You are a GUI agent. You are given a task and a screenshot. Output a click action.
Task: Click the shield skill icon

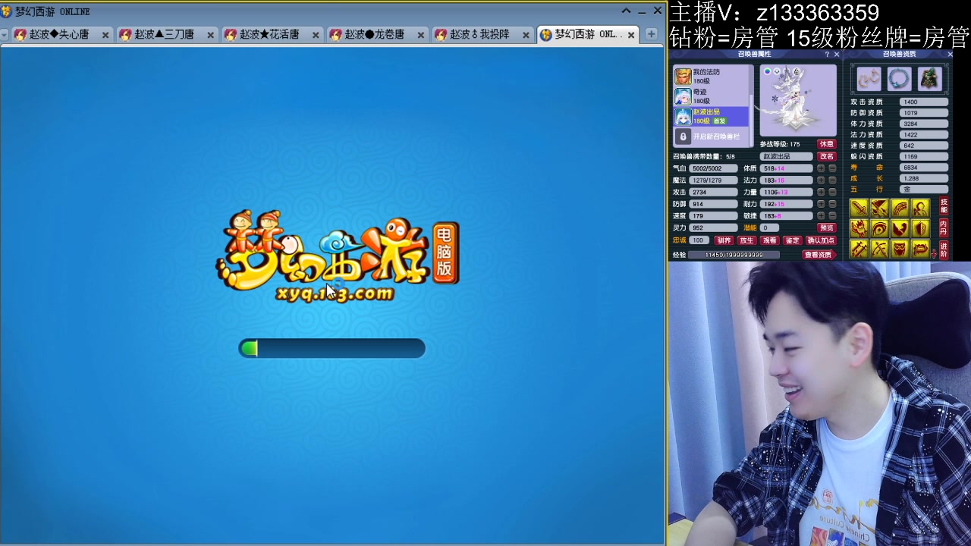pos(920,228)
